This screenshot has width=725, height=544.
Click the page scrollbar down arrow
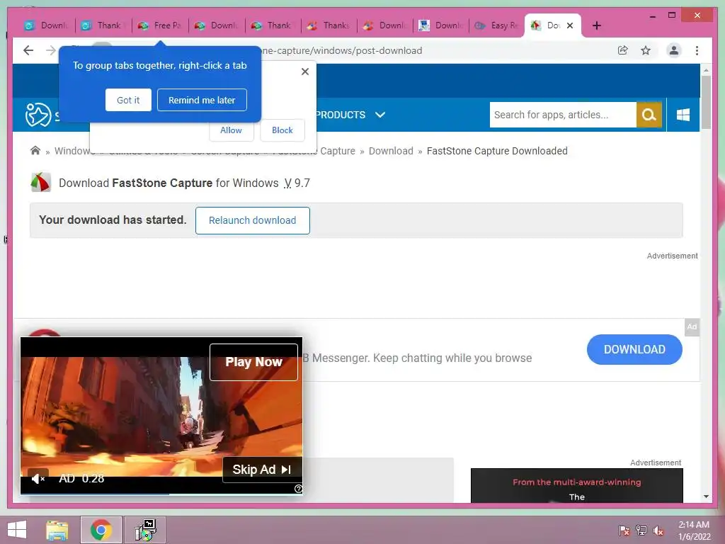[706, 497]
